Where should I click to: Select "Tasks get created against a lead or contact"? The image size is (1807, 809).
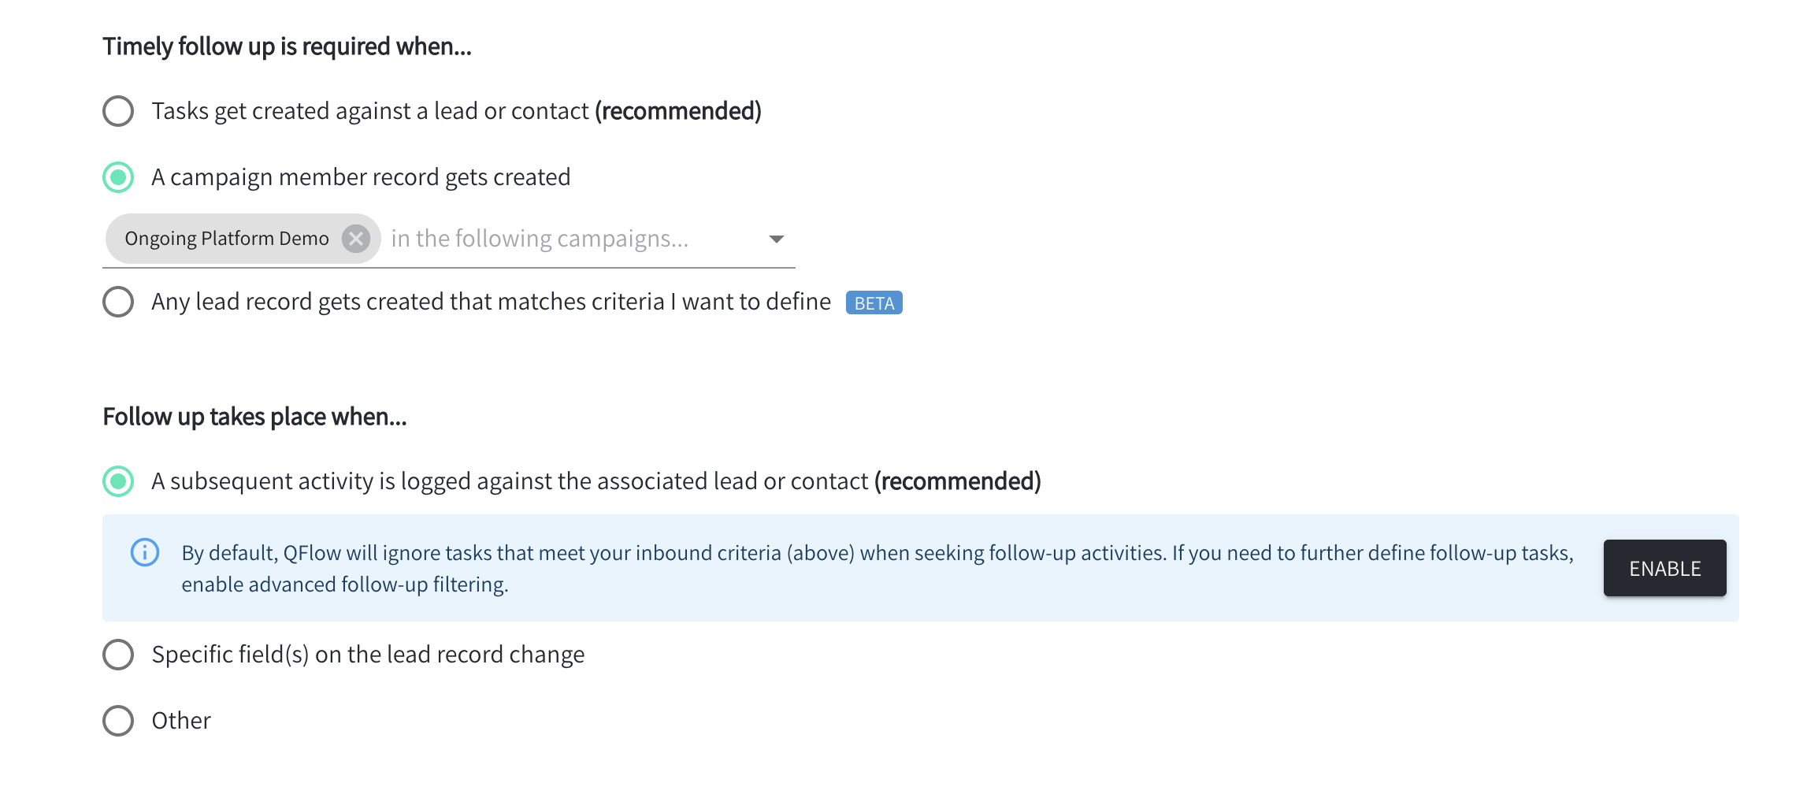coord(117,110)
